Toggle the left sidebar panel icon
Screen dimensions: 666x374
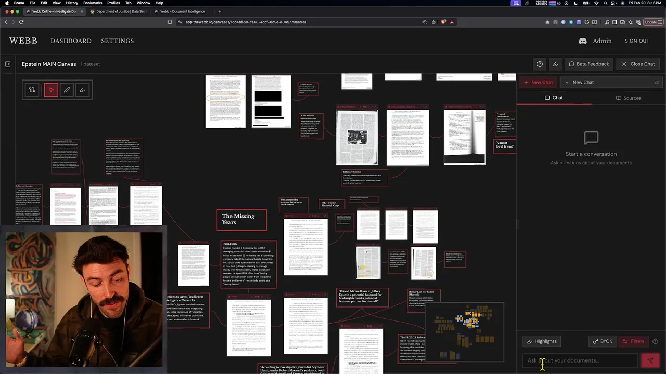[8, 64]
